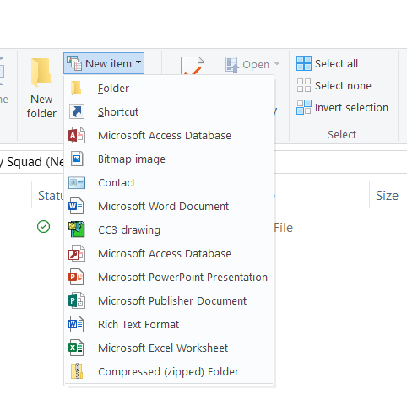Click the Bitmap image icon

pos(77,159)
